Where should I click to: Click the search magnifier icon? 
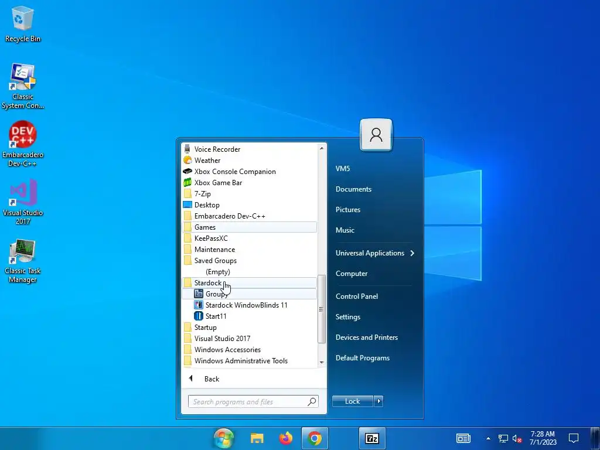(312, 401)
